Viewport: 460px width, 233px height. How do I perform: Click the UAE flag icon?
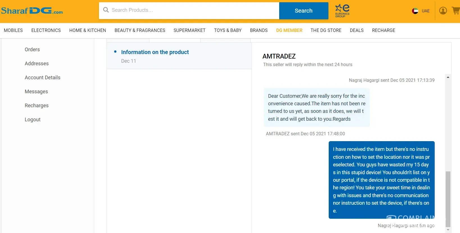[415, 11]
